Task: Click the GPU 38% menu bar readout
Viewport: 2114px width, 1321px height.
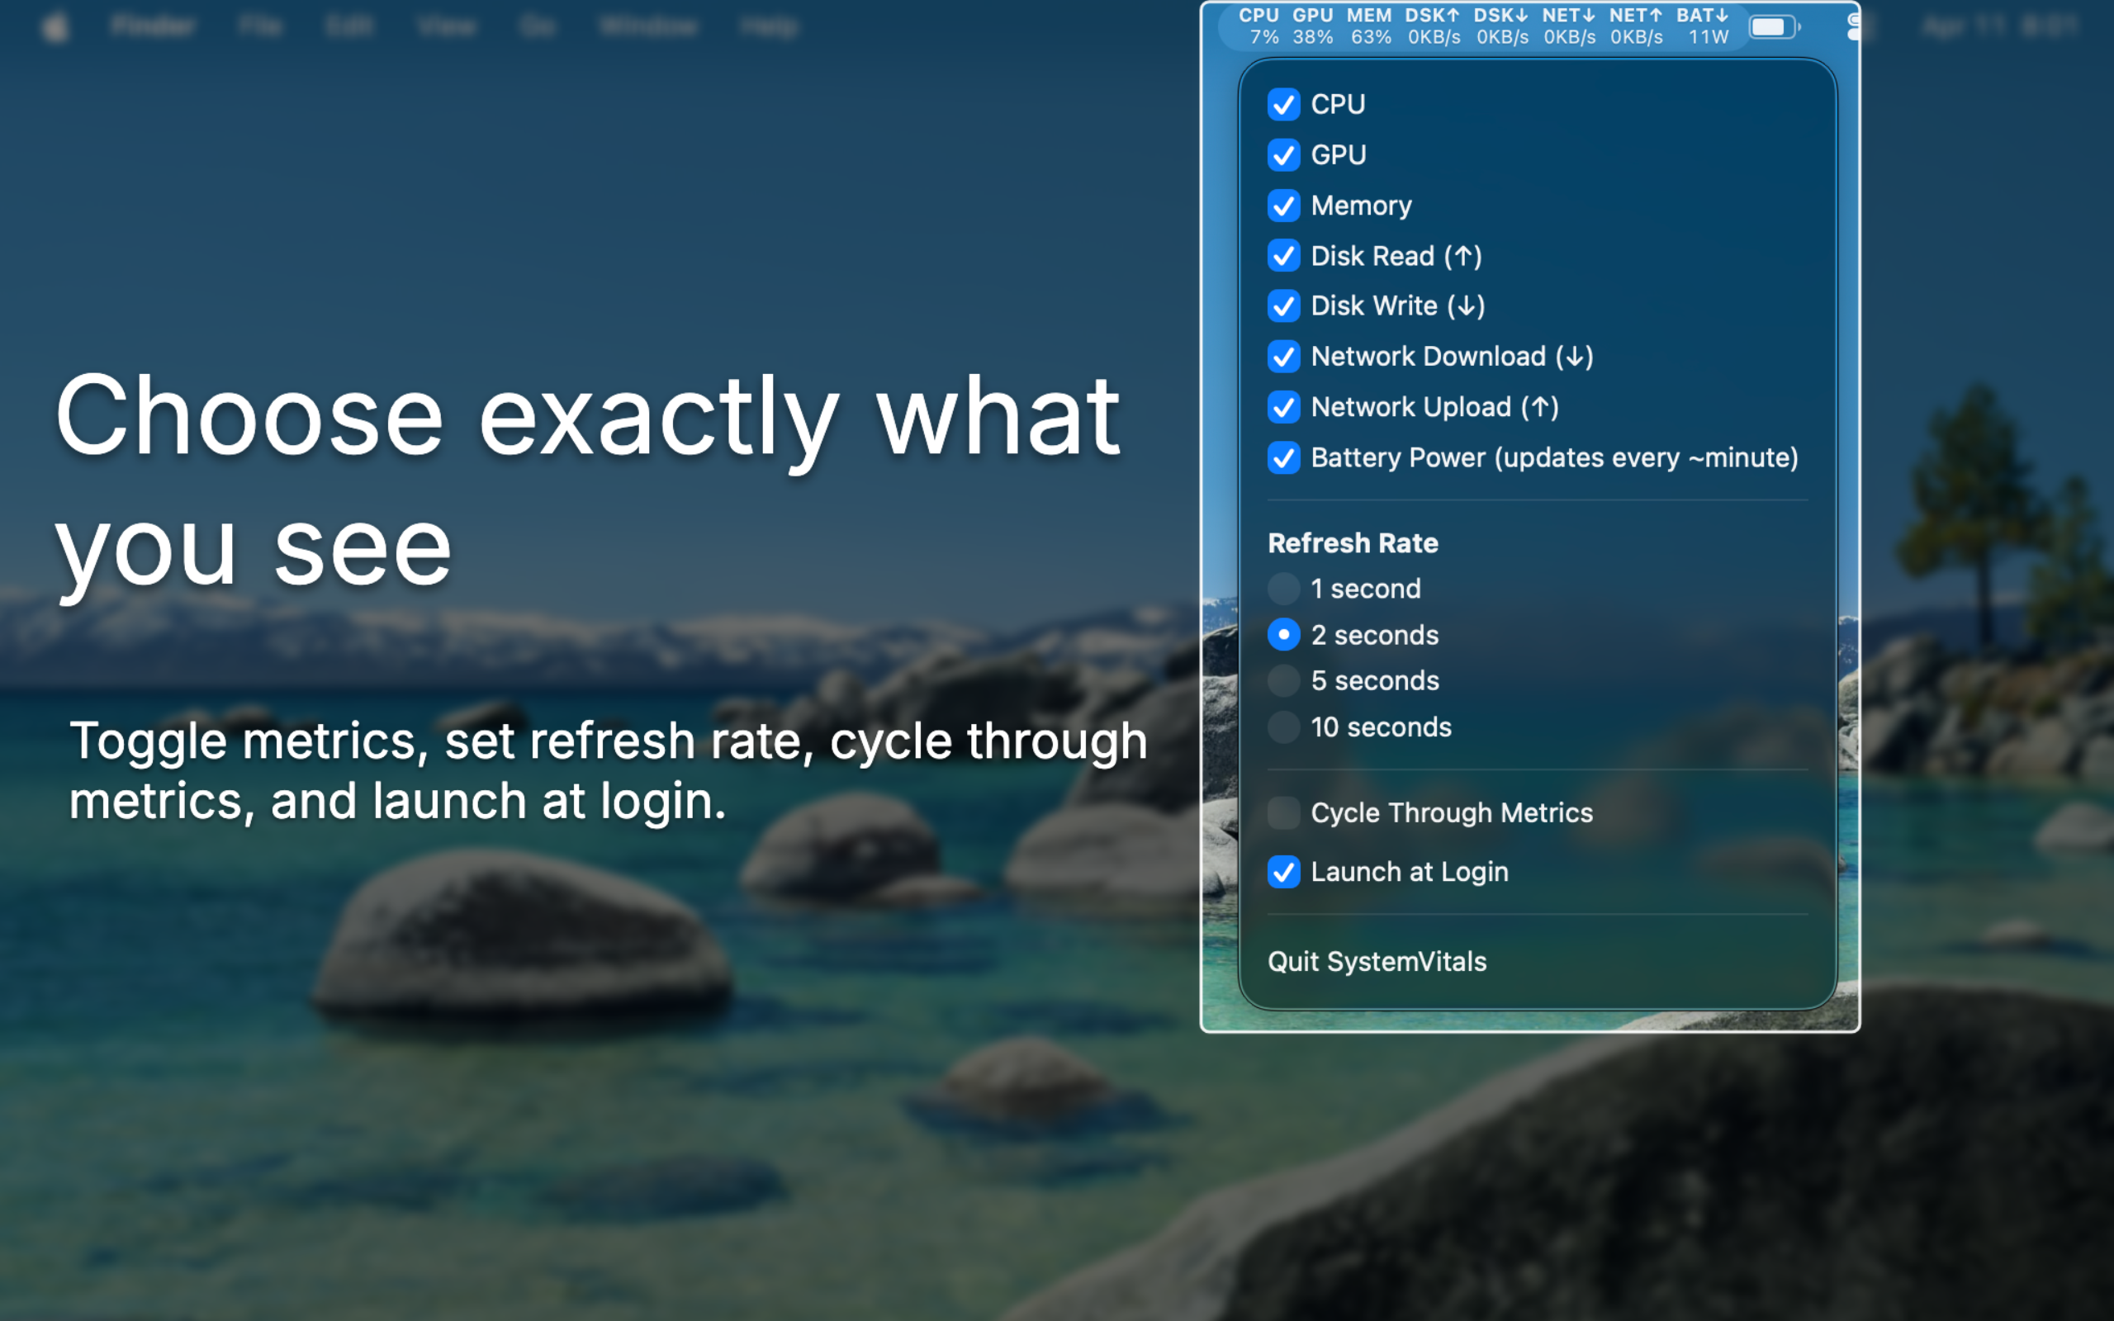Action: (1313, 26)
